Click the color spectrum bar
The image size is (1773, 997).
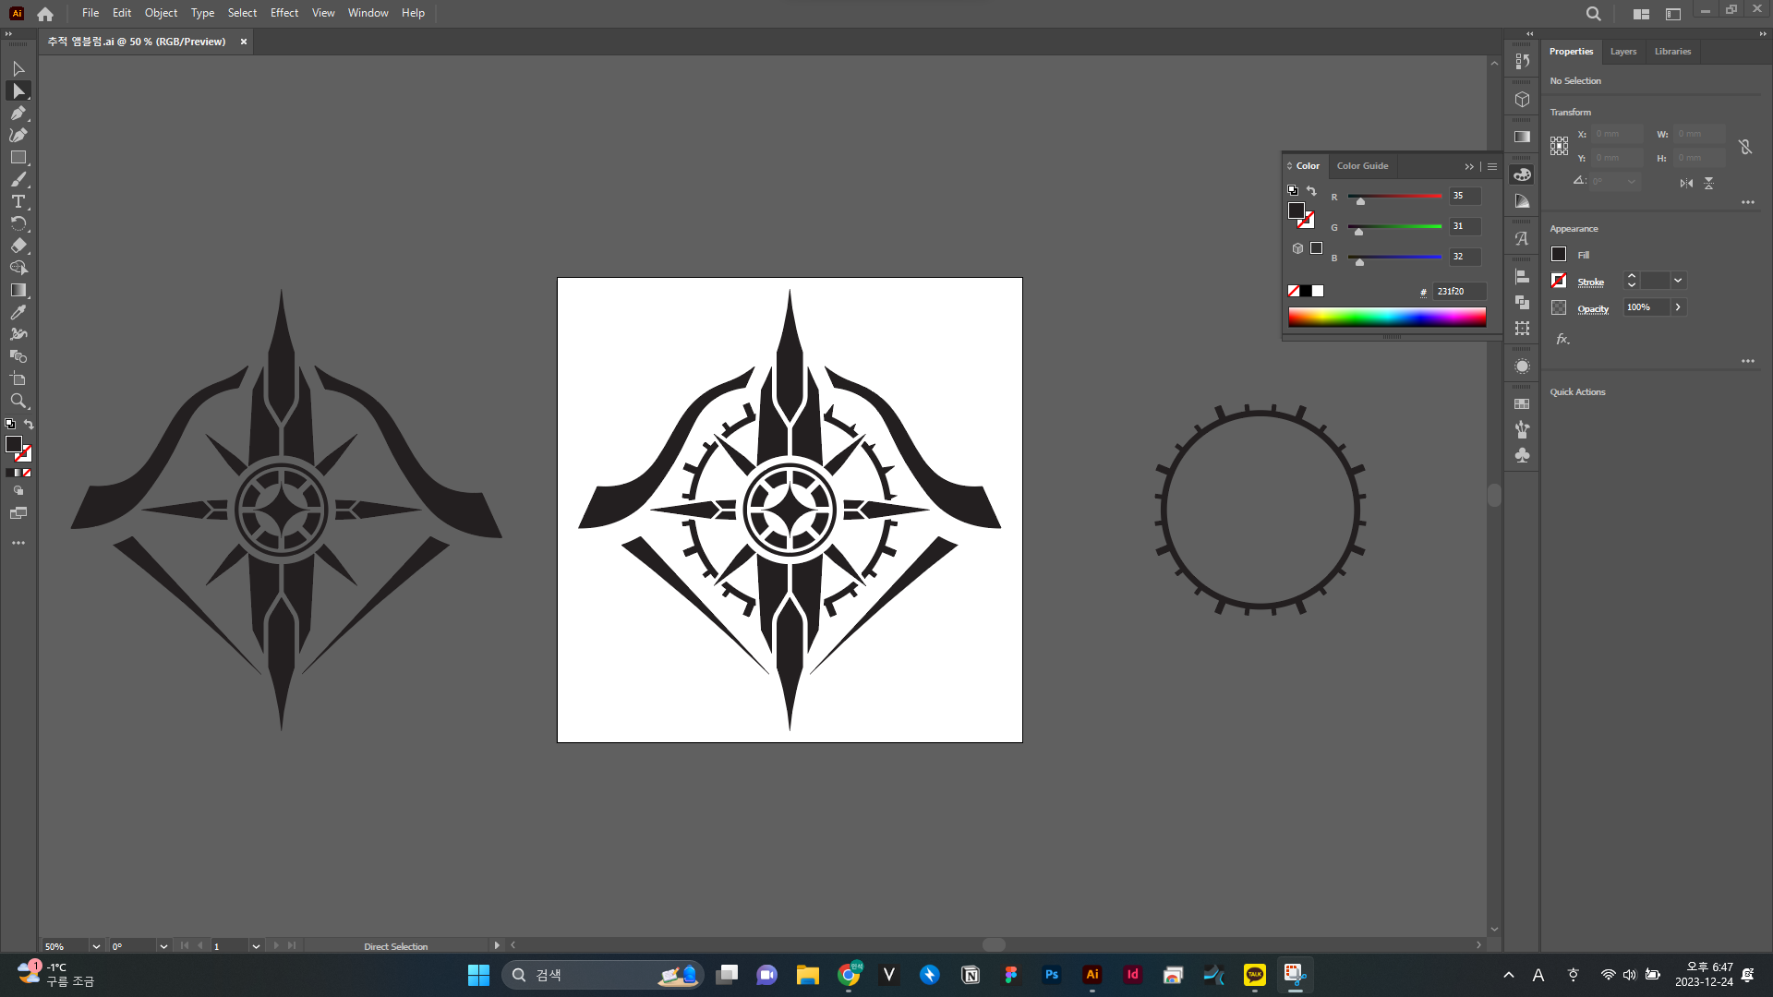(x=1386, y=317)
